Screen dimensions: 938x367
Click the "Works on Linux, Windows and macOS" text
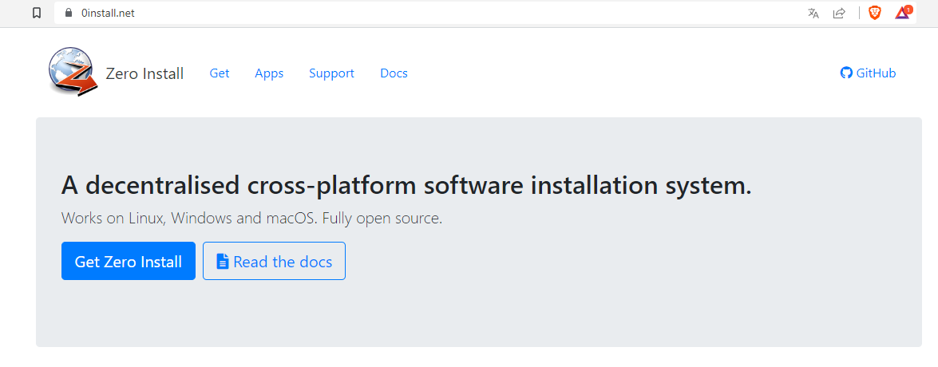[251, 218]
